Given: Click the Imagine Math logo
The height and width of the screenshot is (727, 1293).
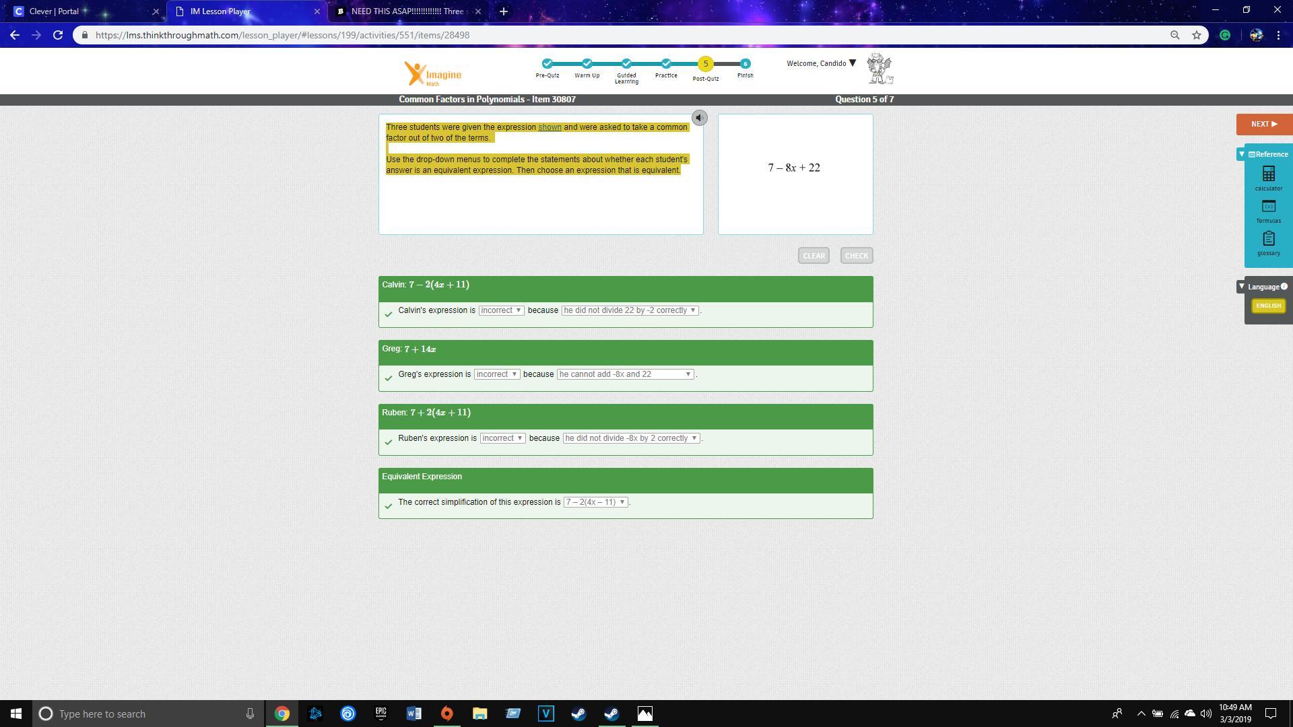Looking at the screenshot, I should click(433, 74).
